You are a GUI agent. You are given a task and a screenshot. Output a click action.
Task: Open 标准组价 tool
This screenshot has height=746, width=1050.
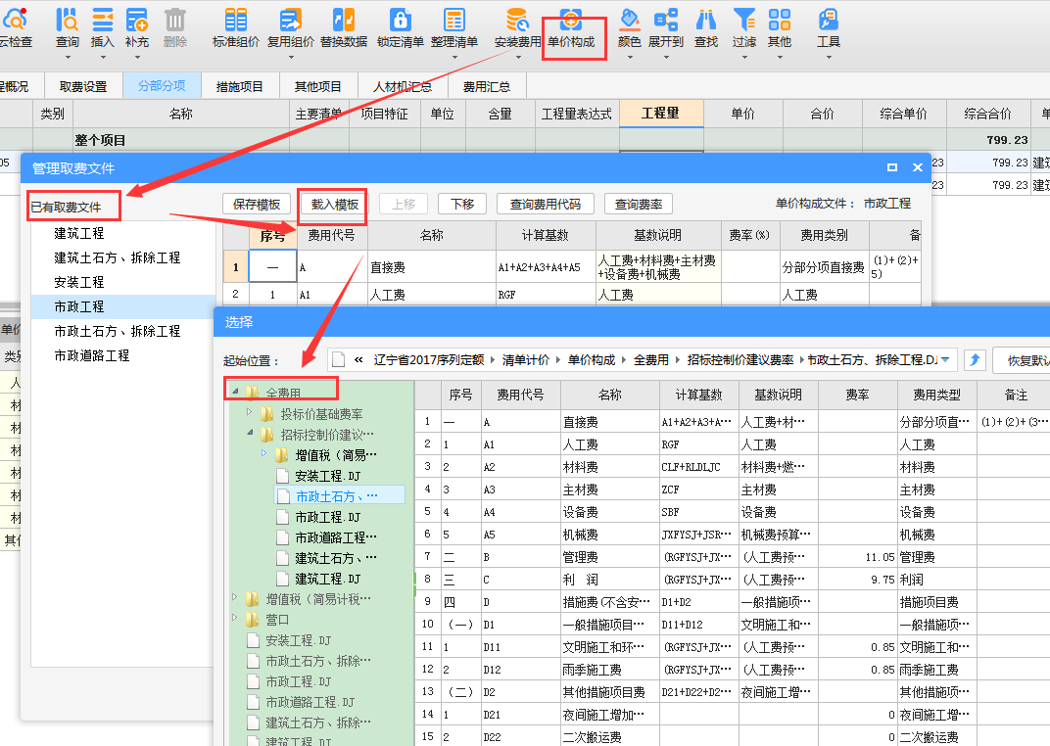pos(236,26)
